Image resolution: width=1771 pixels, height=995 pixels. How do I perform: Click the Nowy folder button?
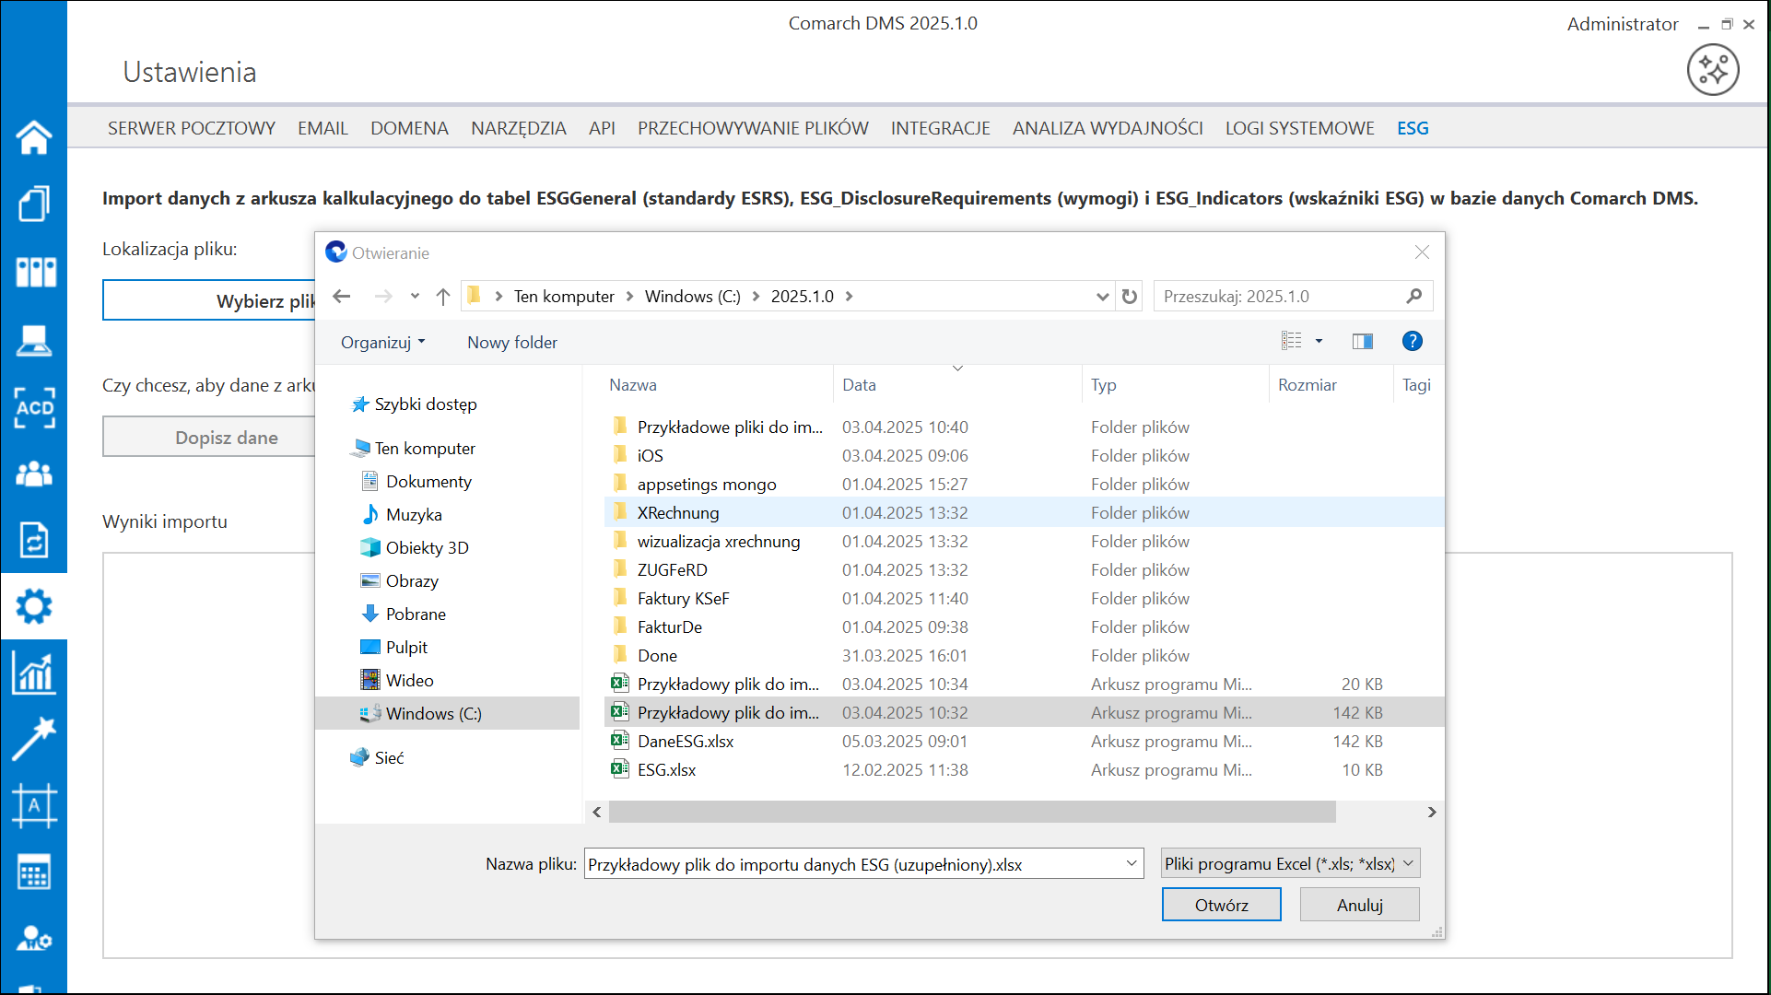[512, 342]
